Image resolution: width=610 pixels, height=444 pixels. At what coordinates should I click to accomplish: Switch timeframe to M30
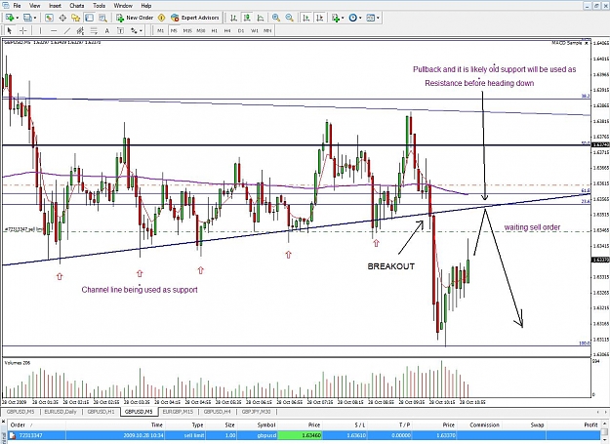point(201,30)
